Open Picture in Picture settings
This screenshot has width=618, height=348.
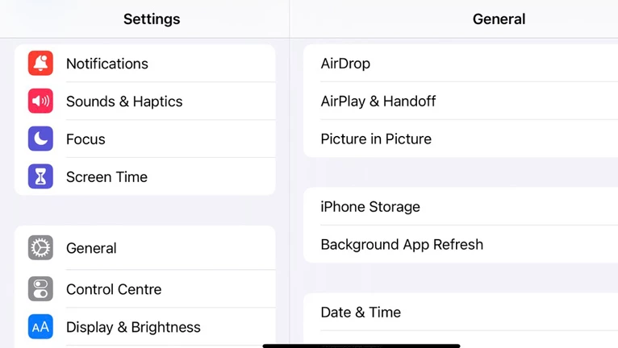461,139
